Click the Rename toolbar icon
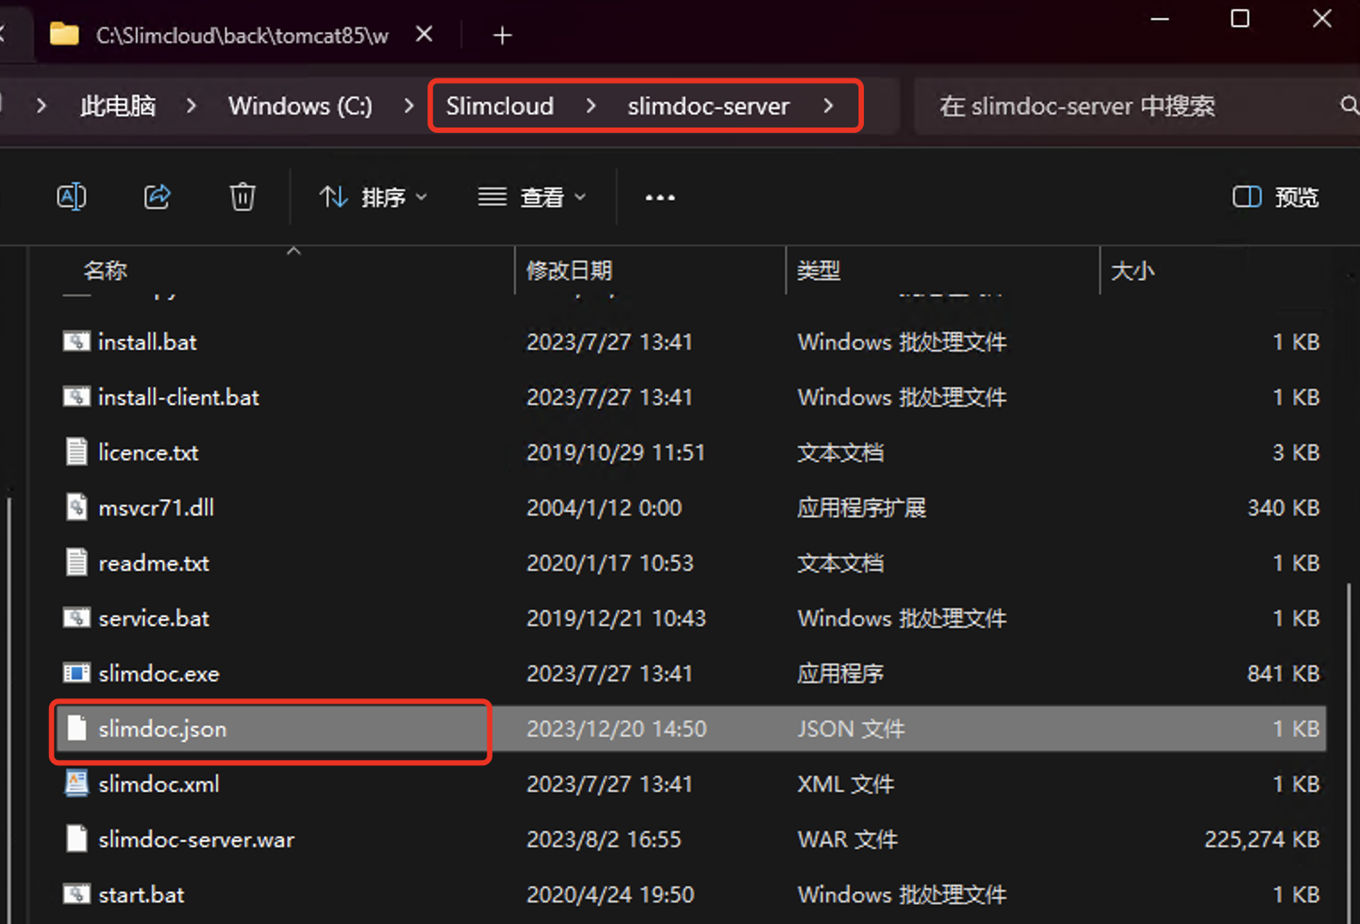The width and height of the screenshot is (1360, 924). 71,196
